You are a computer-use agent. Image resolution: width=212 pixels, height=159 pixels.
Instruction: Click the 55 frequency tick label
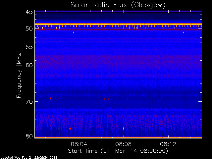tap(29, 47)
